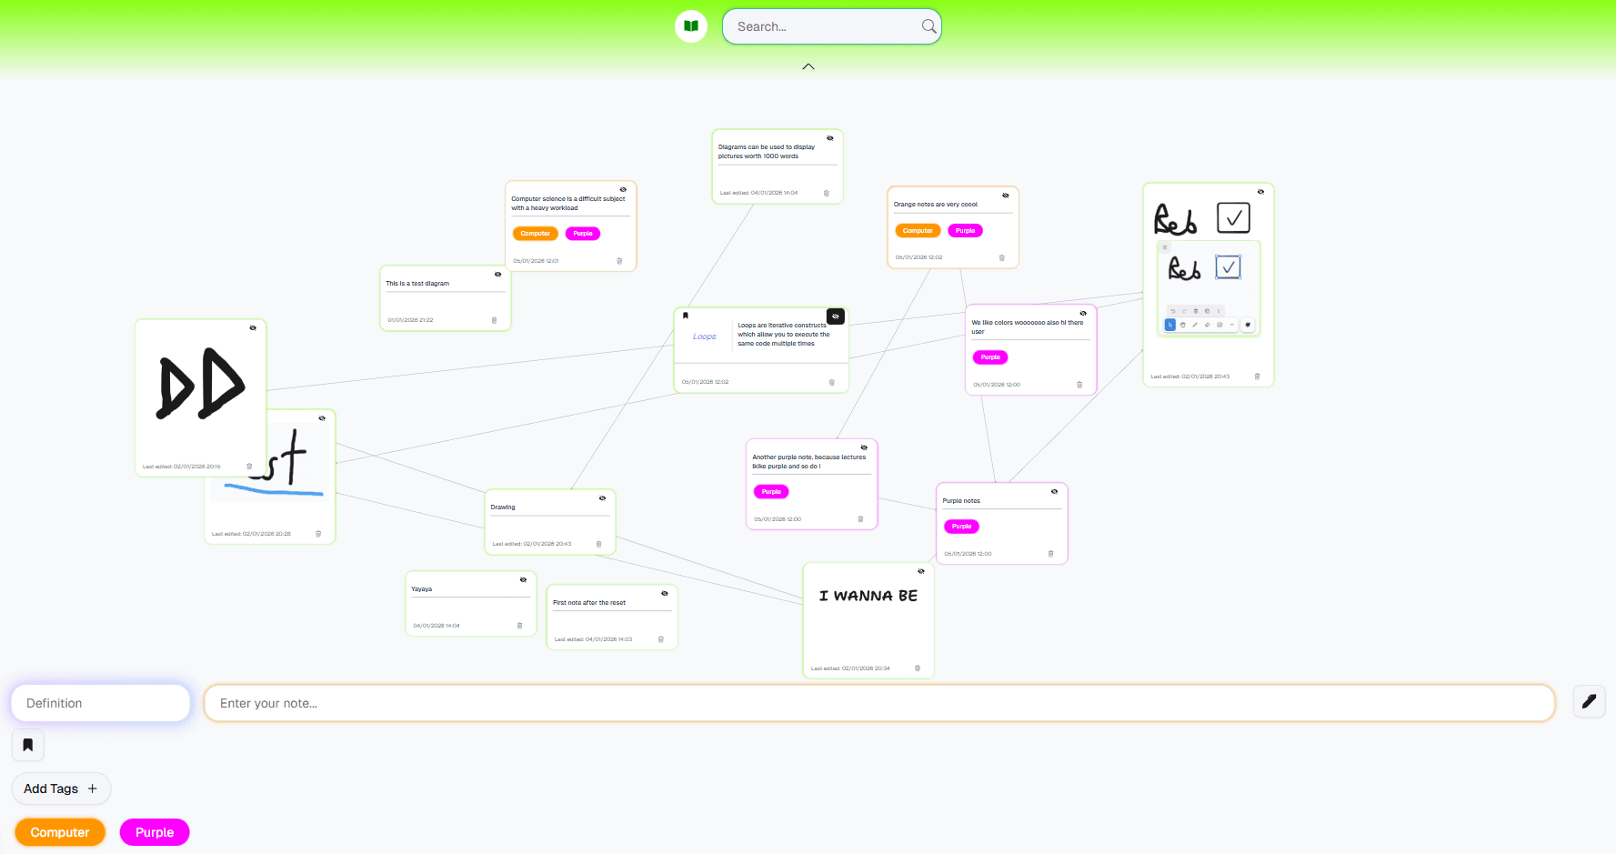Expand extra tools with the drawing toolbar chevron
Screen dimensions: 1616x854
(1232, 325)
